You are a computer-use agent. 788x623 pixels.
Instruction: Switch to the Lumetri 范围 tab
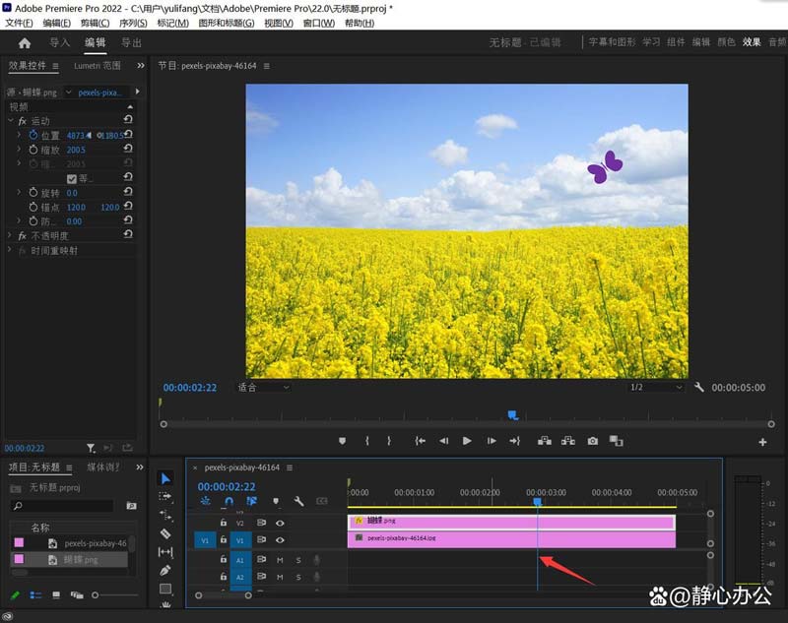[97, 66]
